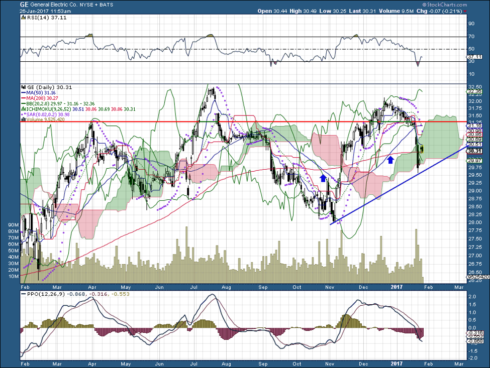Viewport: 490px width, 368px height.
Task: Click the 30.86 red price tag on right axis
Action: (x=475, y=135)
